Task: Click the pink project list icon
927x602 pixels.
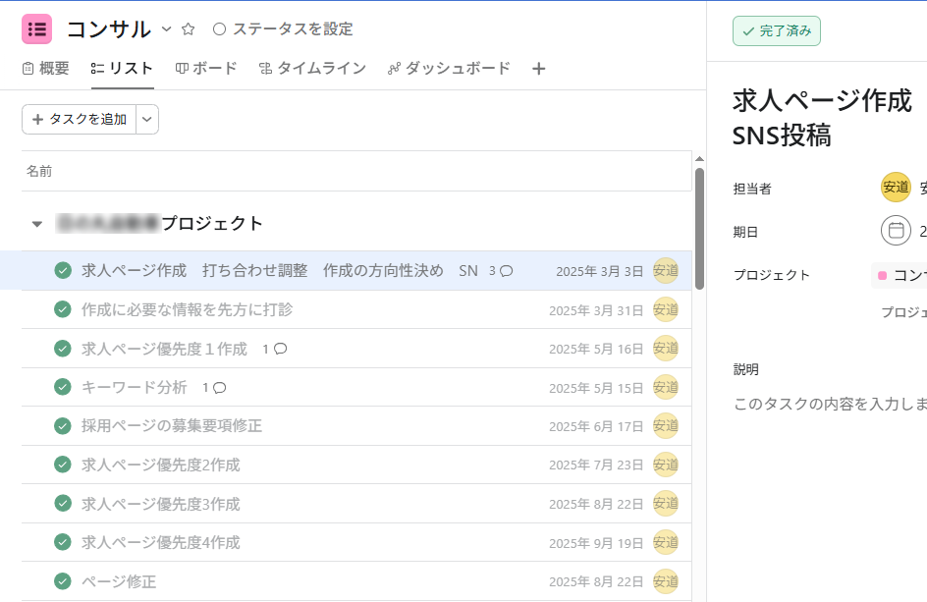Action: coord(36,29)
